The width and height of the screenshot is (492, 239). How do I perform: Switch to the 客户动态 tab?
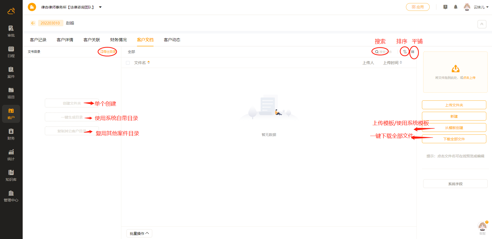[172, 40]
